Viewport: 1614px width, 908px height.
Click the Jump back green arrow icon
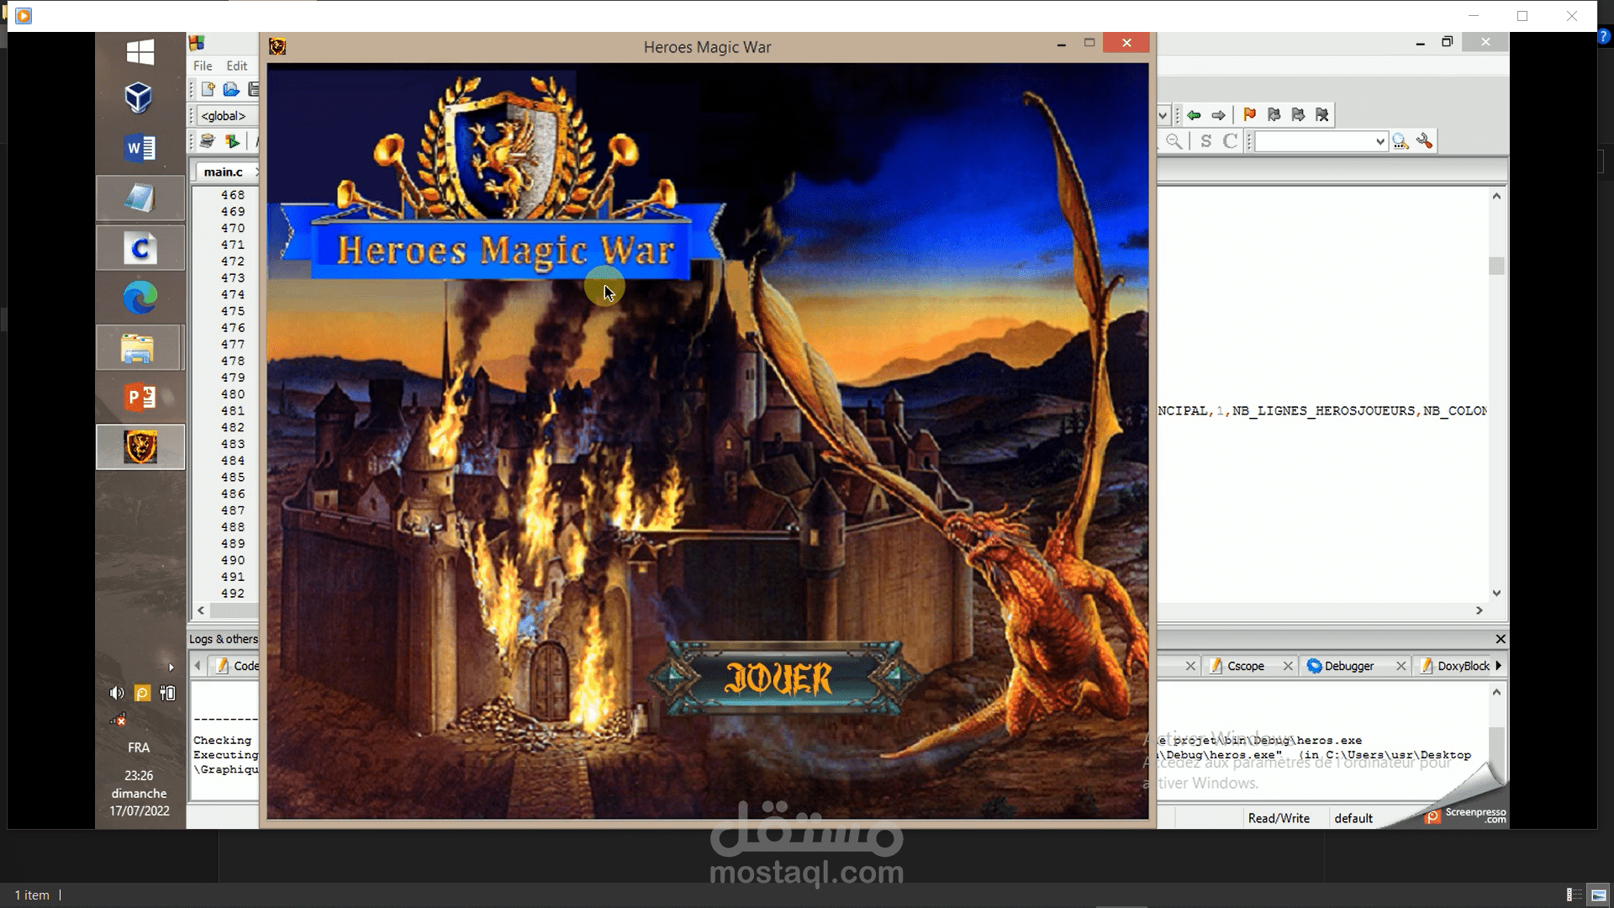[1194, 115]
